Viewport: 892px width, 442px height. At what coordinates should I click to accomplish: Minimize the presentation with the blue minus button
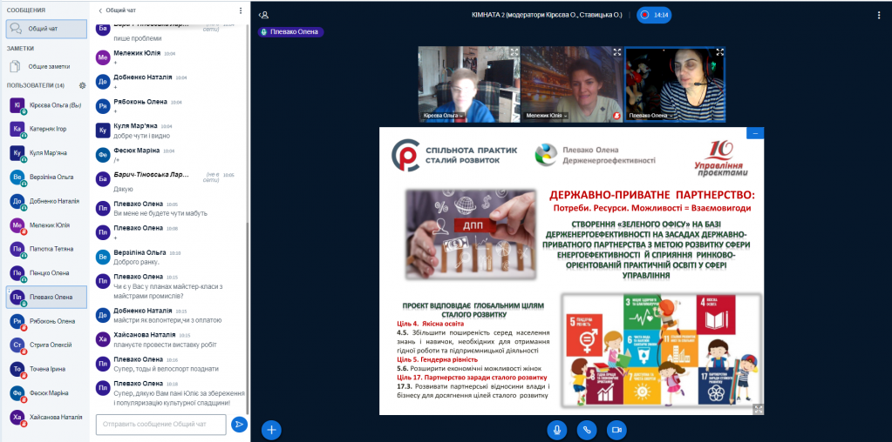click(755, 133)
